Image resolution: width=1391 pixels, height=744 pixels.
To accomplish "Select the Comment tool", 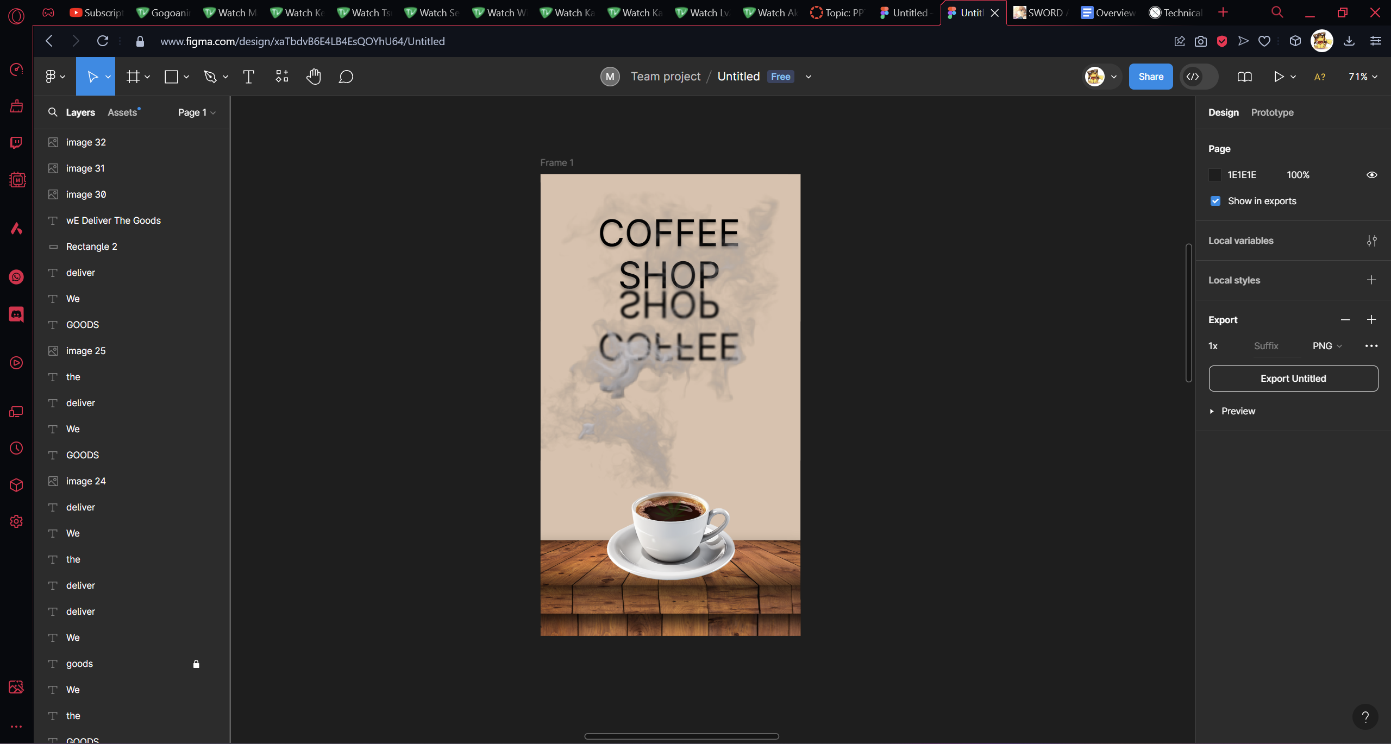I will tap(346, 77).
